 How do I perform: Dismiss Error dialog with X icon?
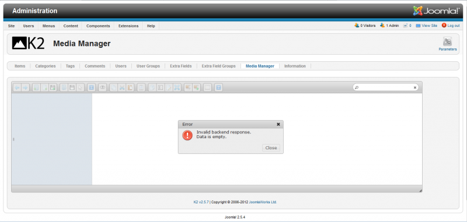click(x=278, y=124)
